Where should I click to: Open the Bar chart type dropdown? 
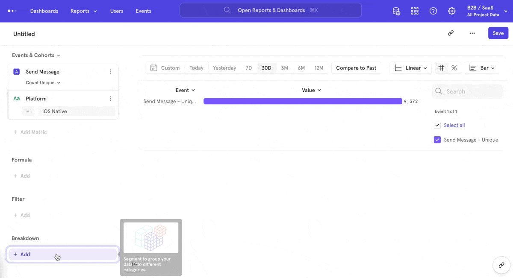click(482, 68)
